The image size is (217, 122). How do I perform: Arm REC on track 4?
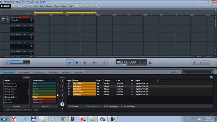25,43
